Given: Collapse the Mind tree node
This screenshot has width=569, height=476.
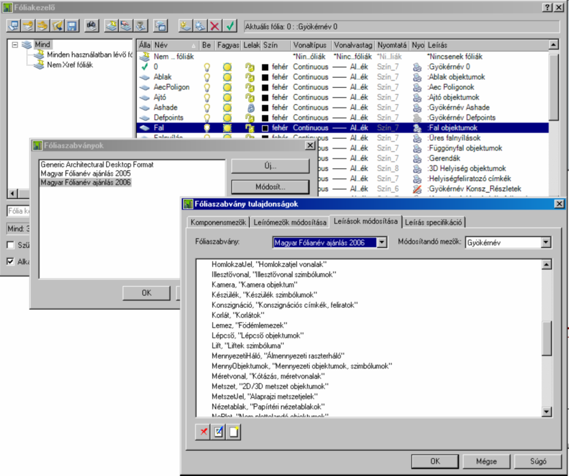Looking at the screenshot, I should pos(15,45).
